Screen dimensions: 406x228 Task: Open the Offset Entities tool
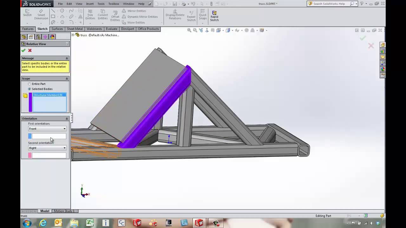click(x=115, y=16)
